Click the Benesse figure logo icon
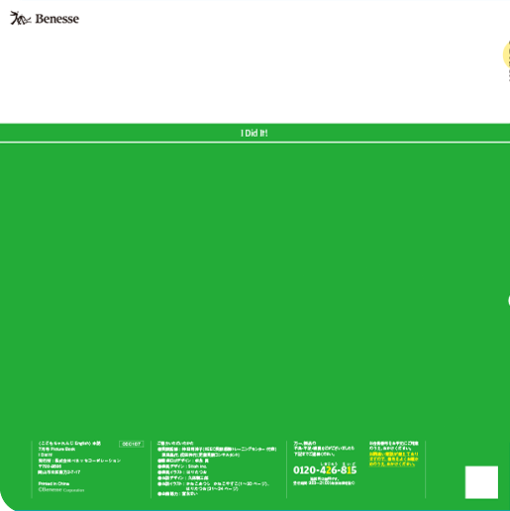The width and height of the screenshot is (510, 511). [21, 18]
